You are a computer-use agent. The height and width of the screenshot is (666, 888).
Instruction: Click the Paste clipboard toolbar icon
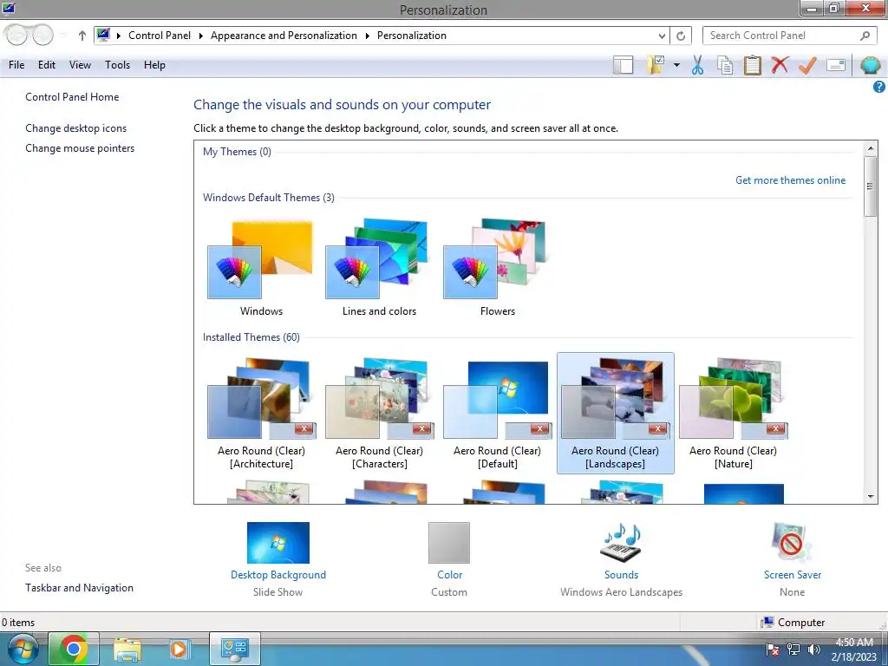click(x=752, y=65)
